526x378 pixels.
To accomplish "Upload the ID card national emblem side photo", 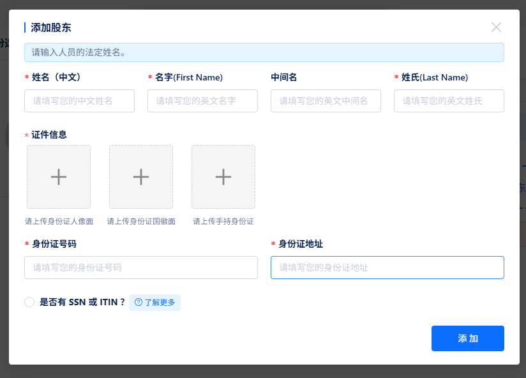I will [x=141, y=177].
